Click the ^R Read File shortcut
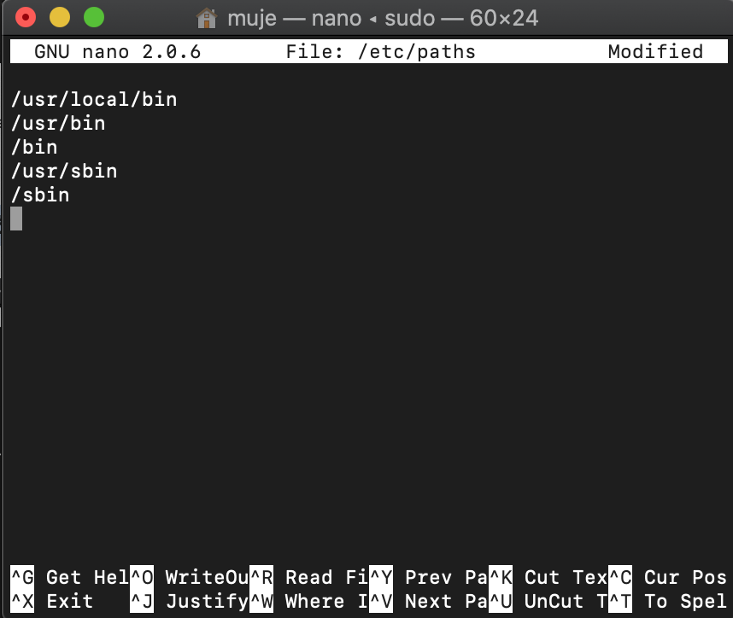733x618 pixels. 309,577
